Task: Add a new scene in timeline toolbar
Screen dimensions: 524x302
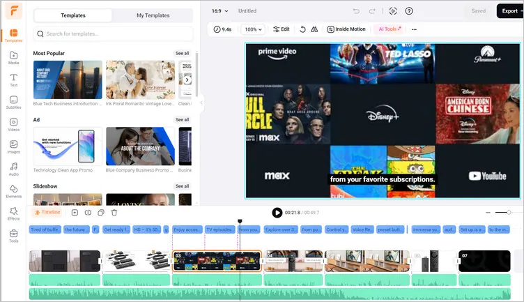Action: 75,212
